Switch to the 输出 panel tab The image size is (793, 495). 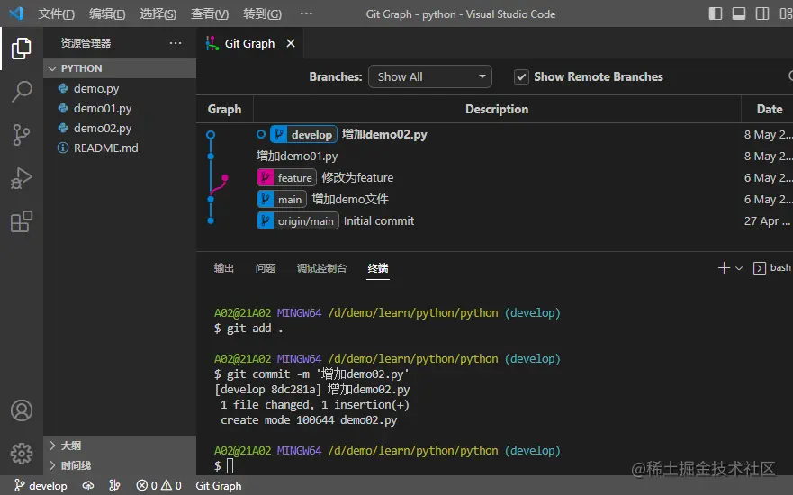(223, 268)
